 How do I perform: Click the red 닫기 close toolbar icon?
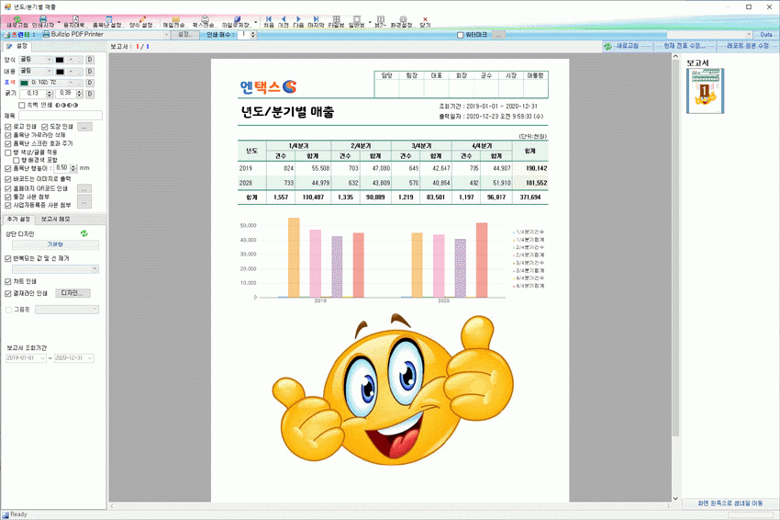[x=425, y=21]
